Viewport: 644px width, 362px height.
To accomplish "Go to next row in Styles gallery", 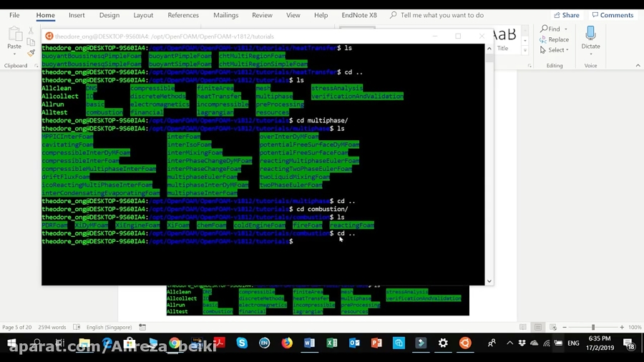I will [525, 41].
